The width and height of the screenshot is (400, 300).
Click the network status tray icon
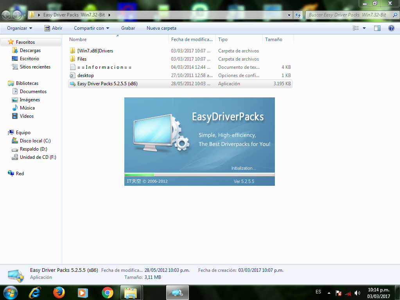tap(348, 293)
